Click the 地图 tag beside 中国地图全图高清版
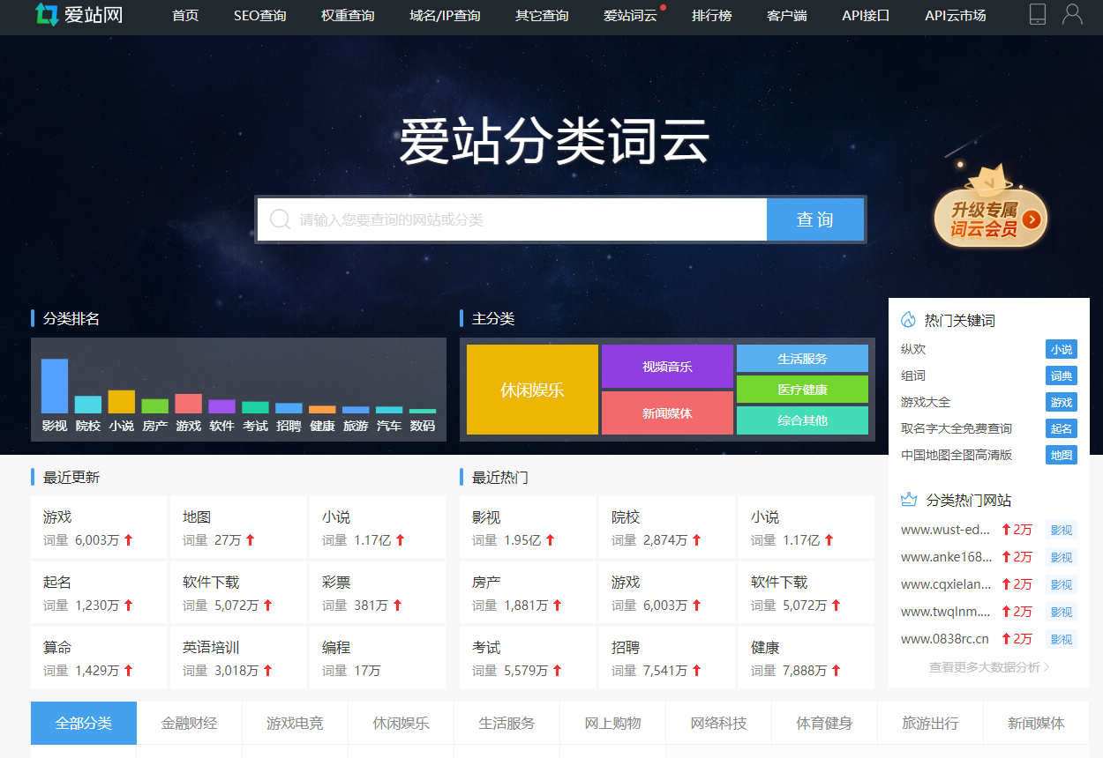Image resolution: width=1103 pixels, height=758 pixels. click(1062, 456)
